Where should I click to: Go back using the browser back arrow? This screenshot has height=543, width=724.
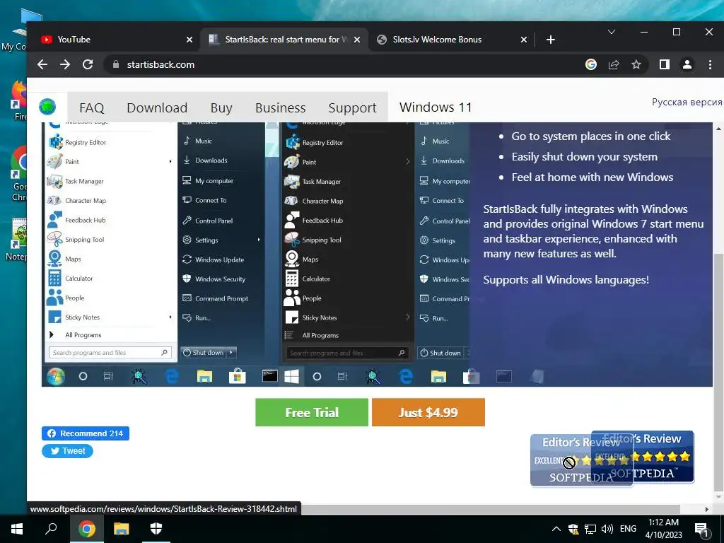click(x=42, y=64)
